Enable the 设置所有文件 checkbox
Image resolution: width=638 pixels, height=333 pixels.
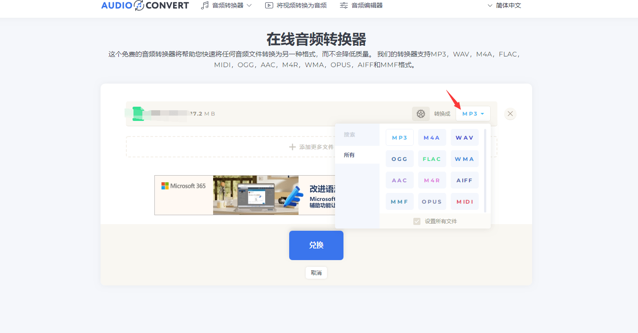417,221
